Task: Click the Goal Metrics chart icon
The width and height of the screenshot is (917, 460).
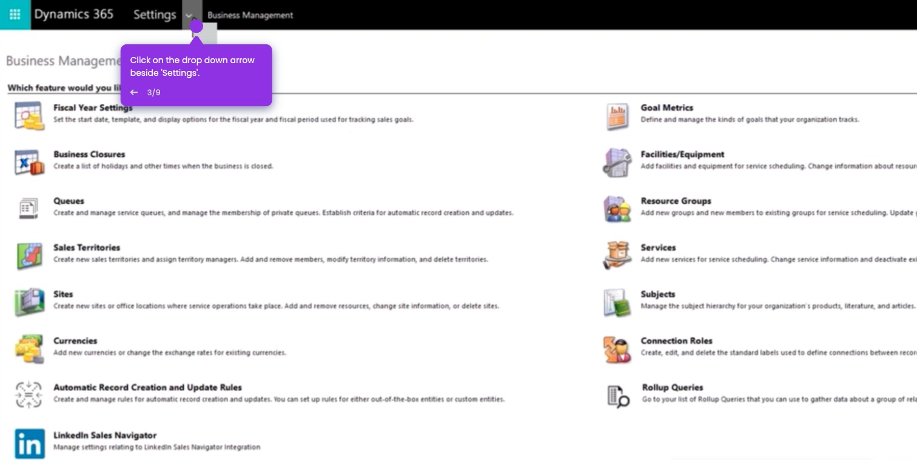Action: pyautogui.click(x=617, y=117)
